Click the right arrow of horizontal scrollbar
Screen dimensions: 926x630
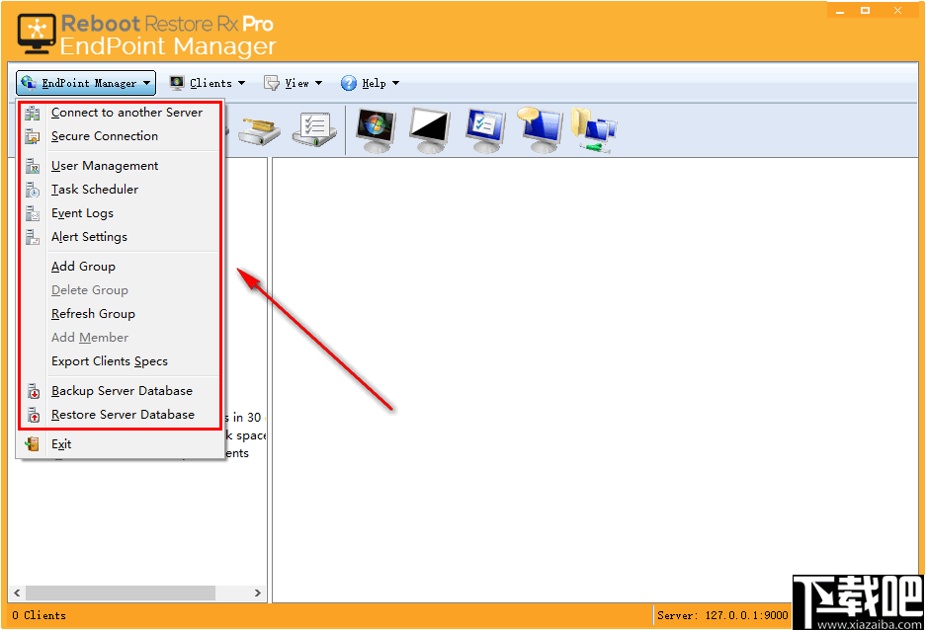(258, 592)
